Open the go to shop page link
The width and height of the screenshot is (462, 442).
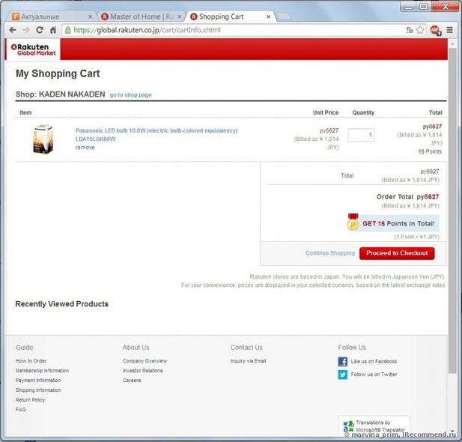coord(130,95)
